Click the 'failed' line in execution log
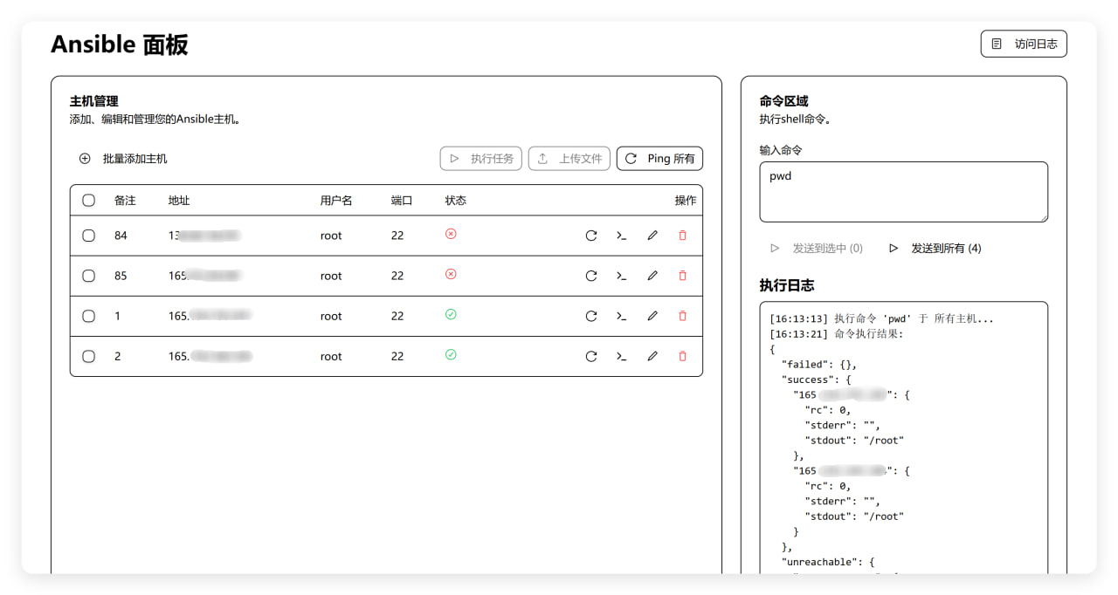 [819, 365]
